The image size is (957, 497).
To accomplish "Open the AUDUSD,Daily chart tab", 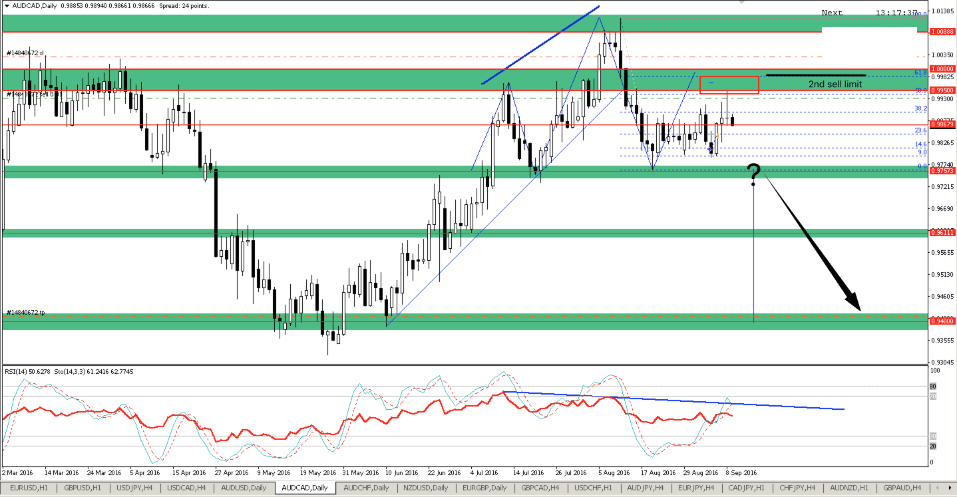I will click(x=244, y=488).
